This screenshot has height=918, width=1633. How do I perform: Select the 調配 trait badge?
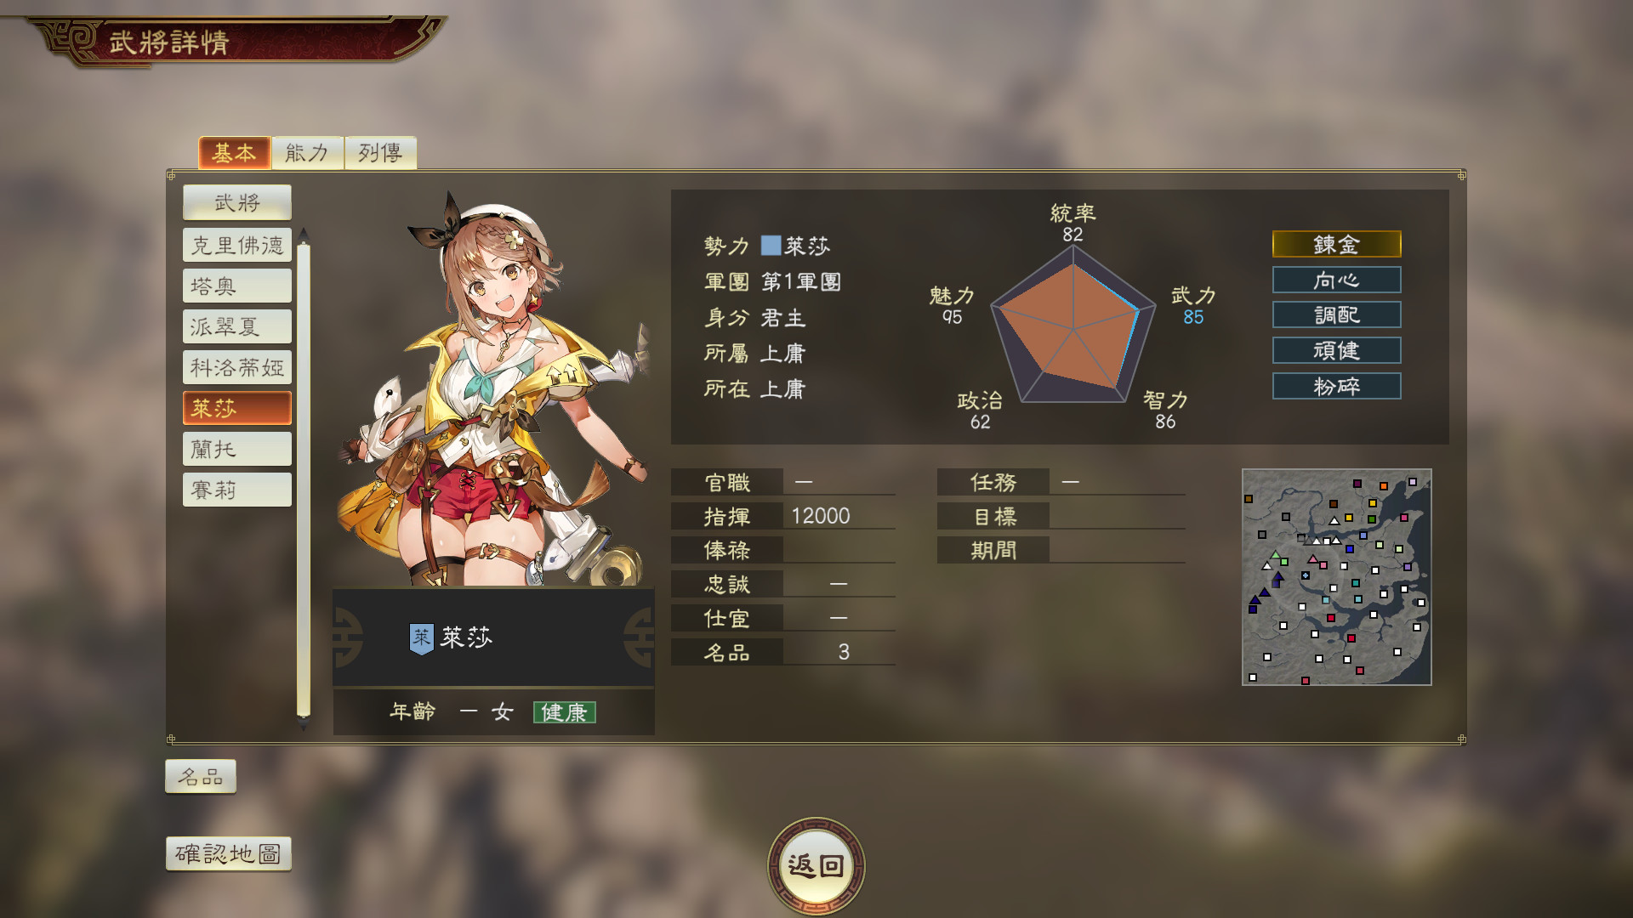1336,314
